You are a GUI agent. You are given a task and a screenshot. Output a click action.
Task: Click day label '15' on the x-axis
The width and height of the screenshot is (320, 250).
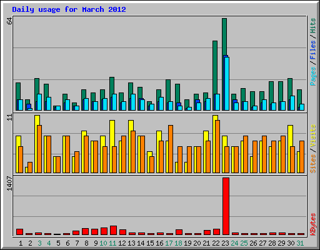pyautogui.click(x=150, y=243)
